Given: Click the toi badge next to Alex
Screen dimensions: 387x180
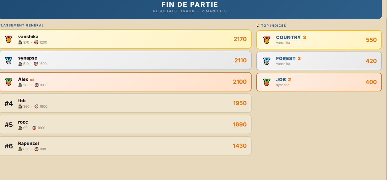Looking at the screenshot, I should pos(32,80).
